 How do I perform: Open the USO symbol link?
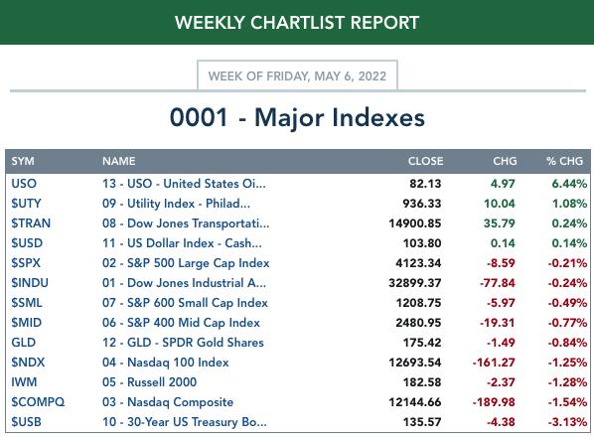(24, 184)
